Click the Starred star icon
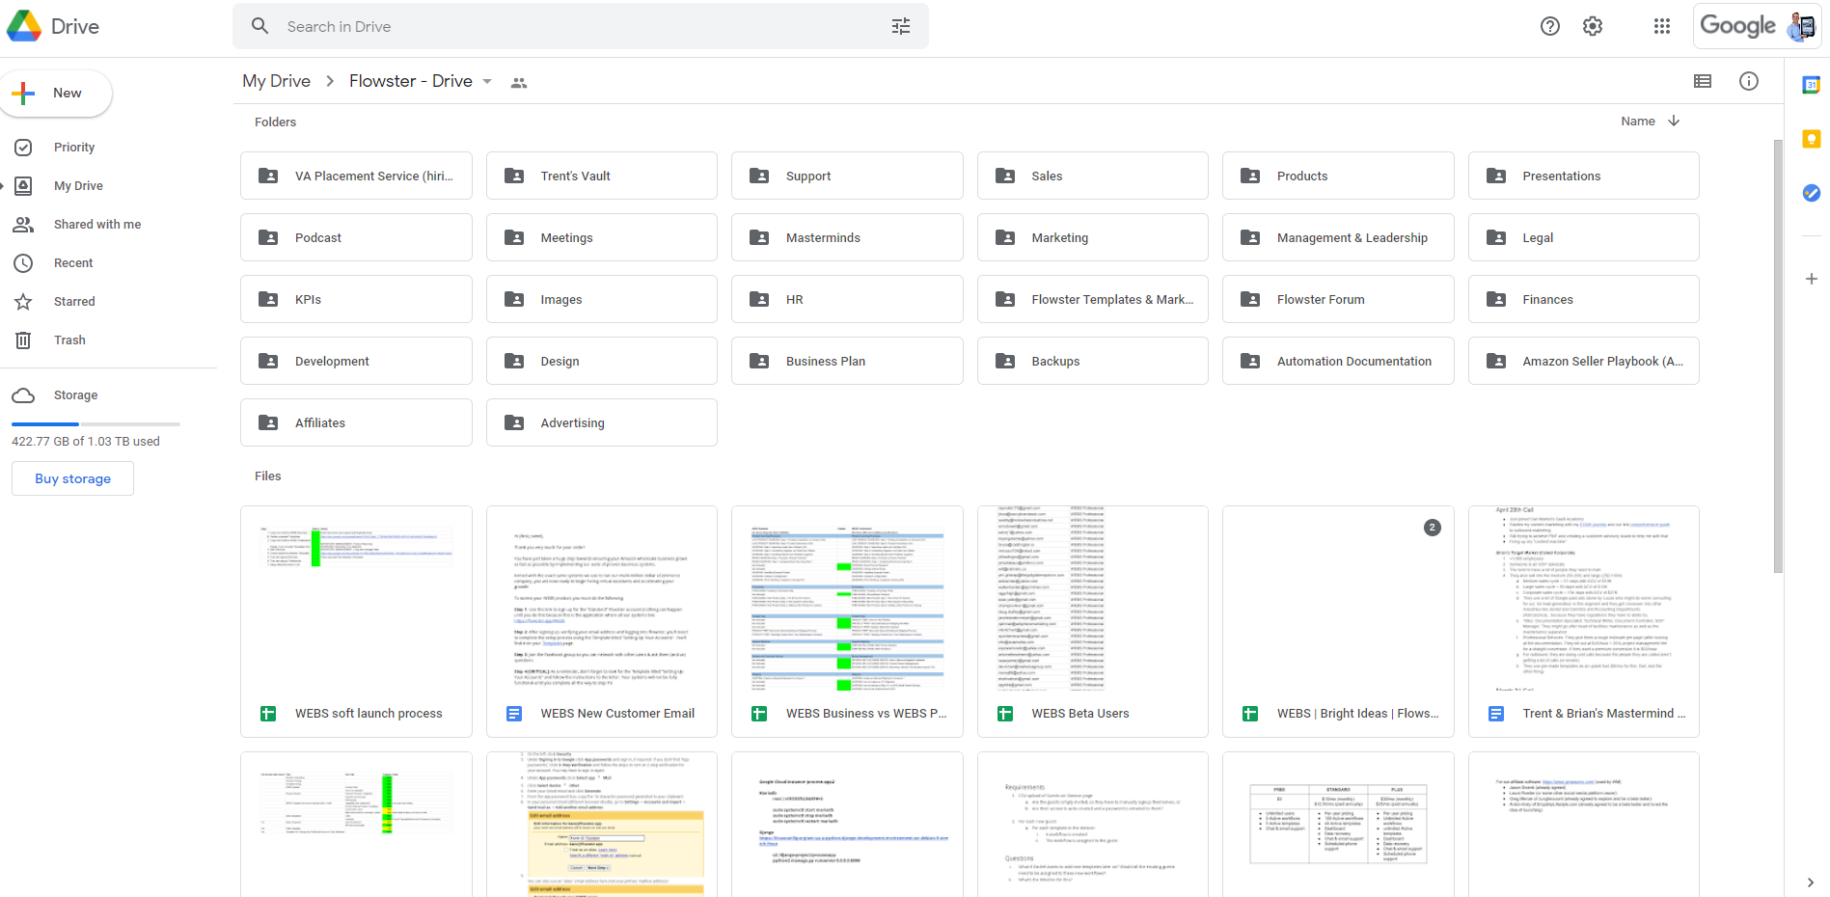Viewport: 1830px width, 897px height. coord(23,301)
